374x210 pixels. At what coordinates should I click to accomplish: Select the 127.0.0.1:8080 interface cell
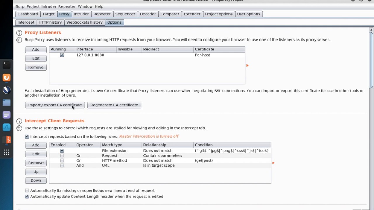pos(96,55)
